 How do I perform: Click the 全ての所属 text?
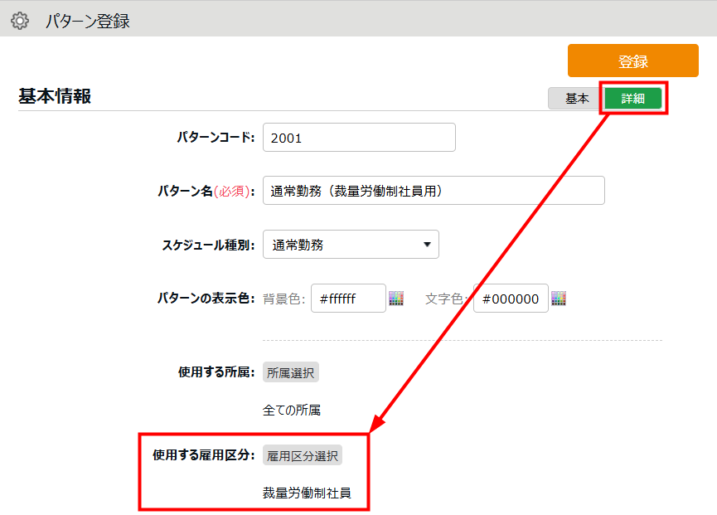click(x=291, y=411)
